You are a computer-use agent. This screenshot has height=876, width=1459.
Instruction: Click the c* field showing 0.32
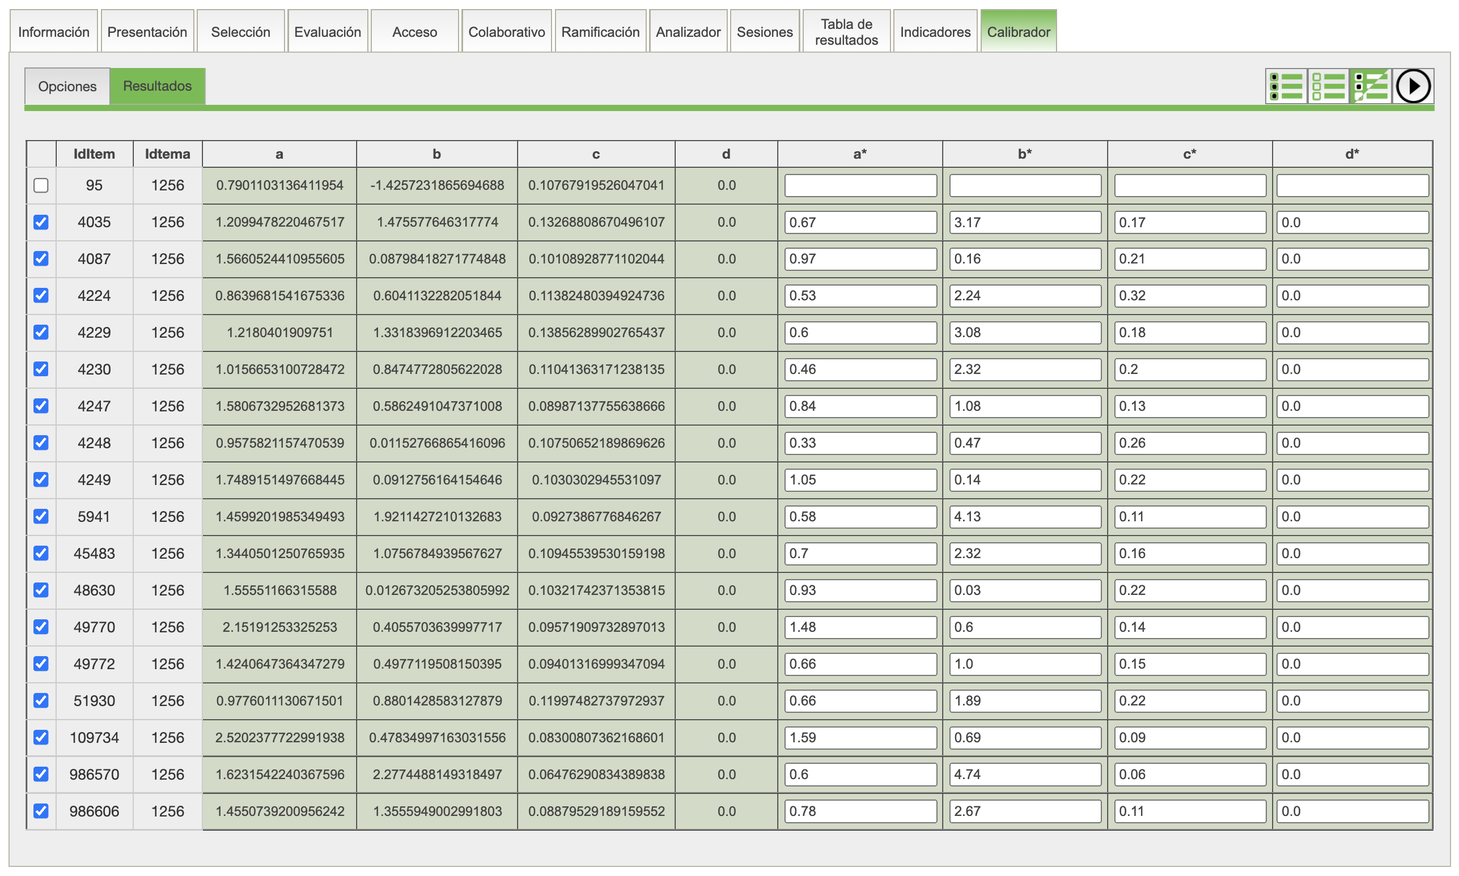click(1189, 295)
